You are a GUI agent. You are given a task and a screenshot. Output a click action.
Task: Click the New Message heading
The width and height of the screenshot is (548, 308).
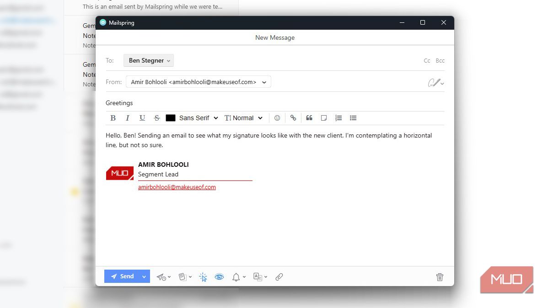[275, 38]
